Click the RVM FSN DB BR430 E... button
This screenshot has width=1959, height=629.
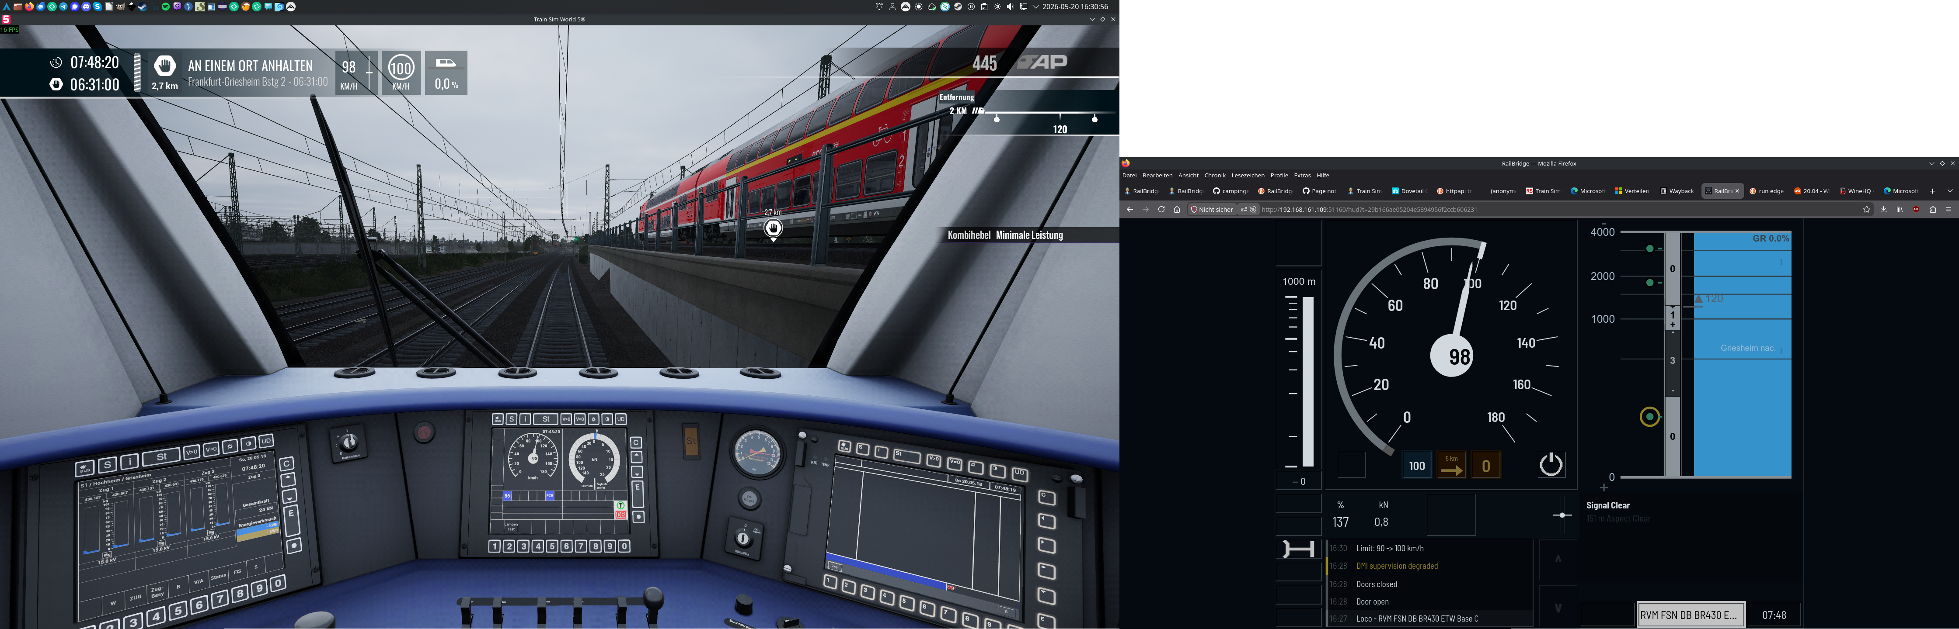point(1691,615)
